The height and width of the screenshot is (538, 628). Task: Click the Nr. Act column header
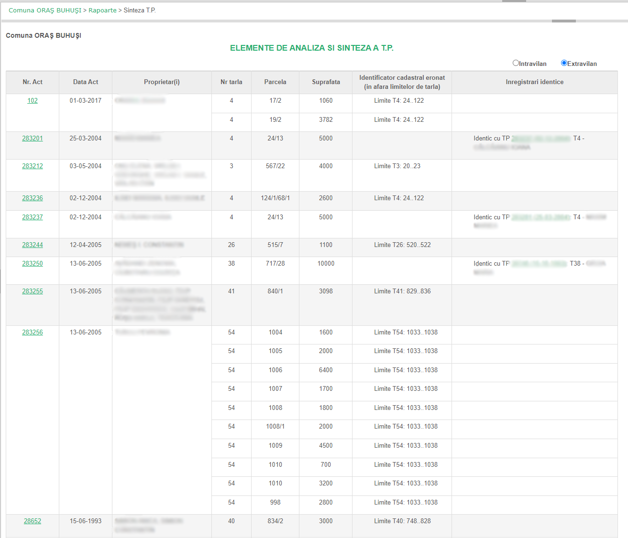point(33,82)
